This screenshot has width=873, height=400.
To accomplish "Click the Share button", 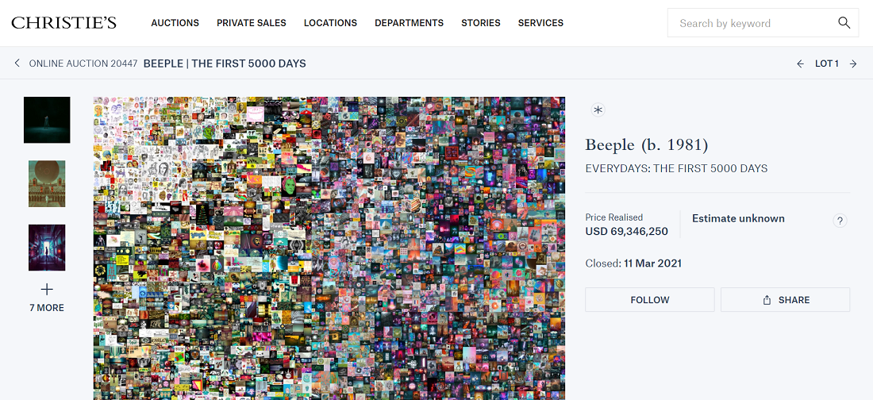I will [785, 300].
